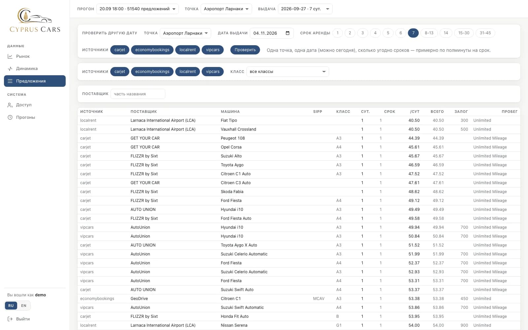
Task: Navigate to Доступ settings
Action: point(35,105)
